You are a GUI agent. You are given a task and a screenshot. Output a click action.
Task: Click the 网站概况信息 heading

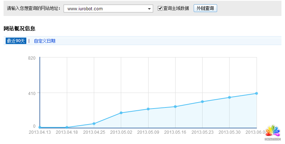[x=19, y=28]
